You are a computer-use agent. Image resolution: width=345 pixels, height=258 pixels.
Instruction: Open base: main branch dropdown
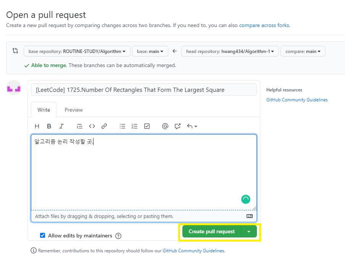[150, 51]
